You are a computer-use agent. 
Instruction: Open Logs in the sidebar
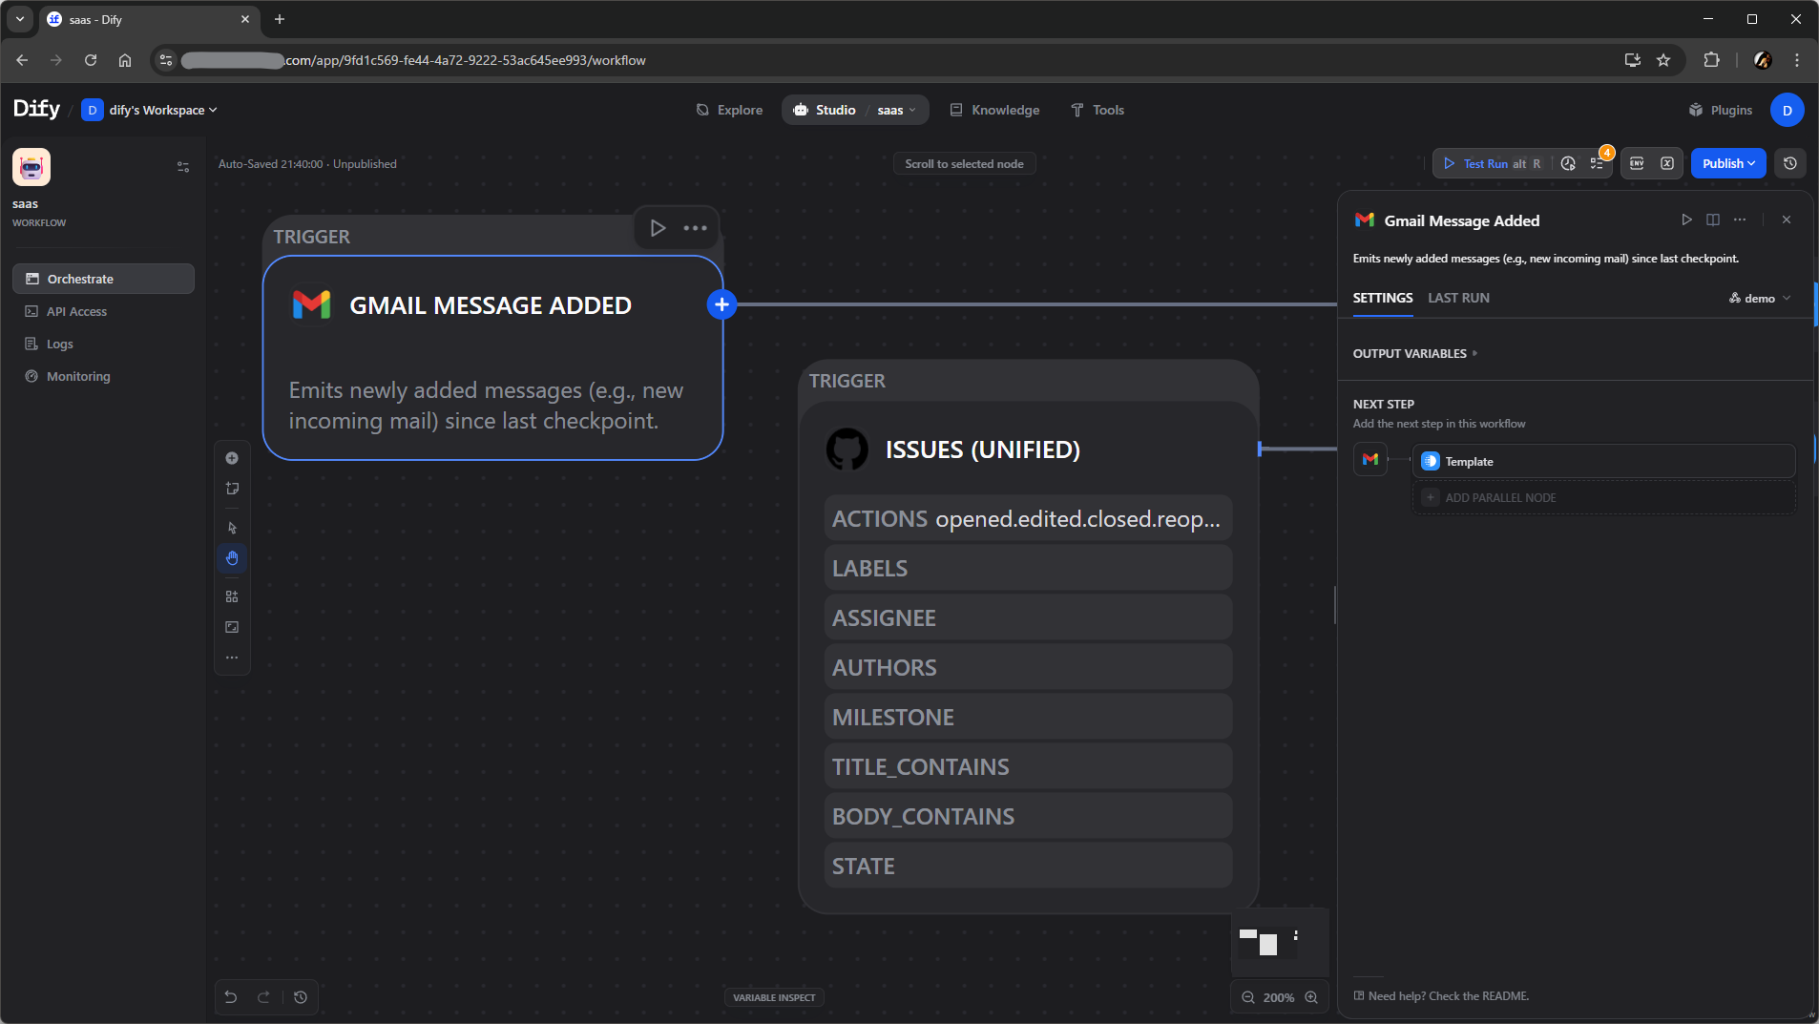point(60,344)
